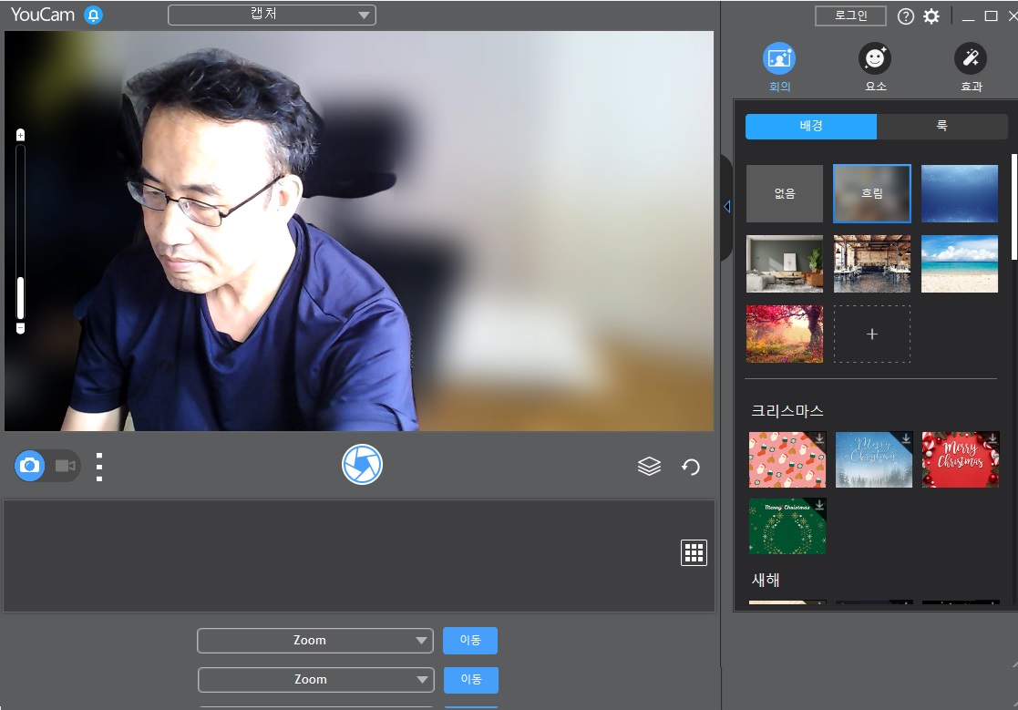The height and width of the screenshot is (710, 1018).
Task: Collapse the right panel with arrow handle
Action: coord(727,207)
